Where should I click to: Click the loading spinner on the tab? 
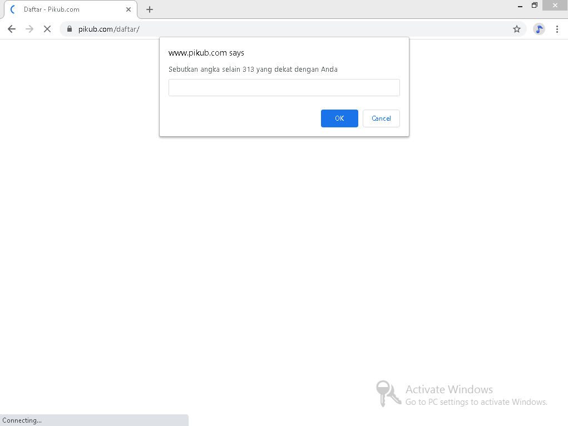pyautogui.click(x=13, y=9)
